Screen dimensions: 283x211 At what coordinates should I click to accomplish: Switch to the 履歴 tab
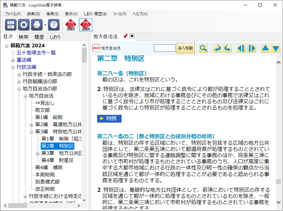39,37
